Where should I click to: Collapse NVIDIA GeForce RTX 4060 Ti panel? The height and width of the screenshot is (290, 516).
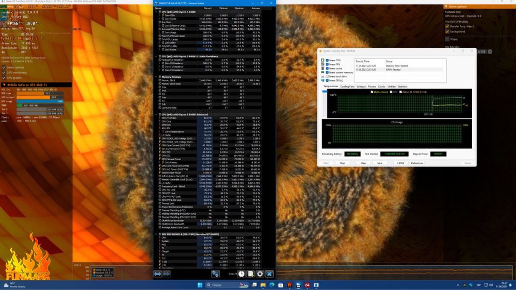pyautogui.click(x=4, y=85)
